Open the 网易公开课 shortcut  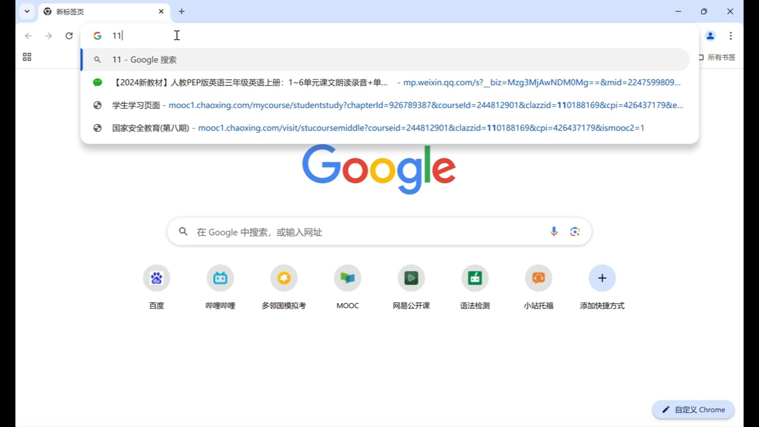tap(411, 287)
